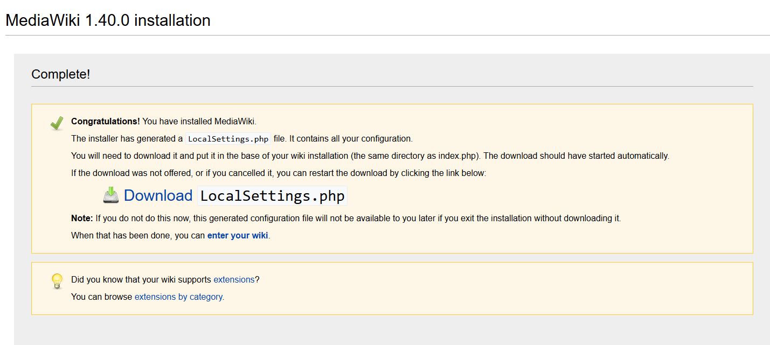Click the green checkmark success icon
The image size is (770, 345).
[57, 123]
